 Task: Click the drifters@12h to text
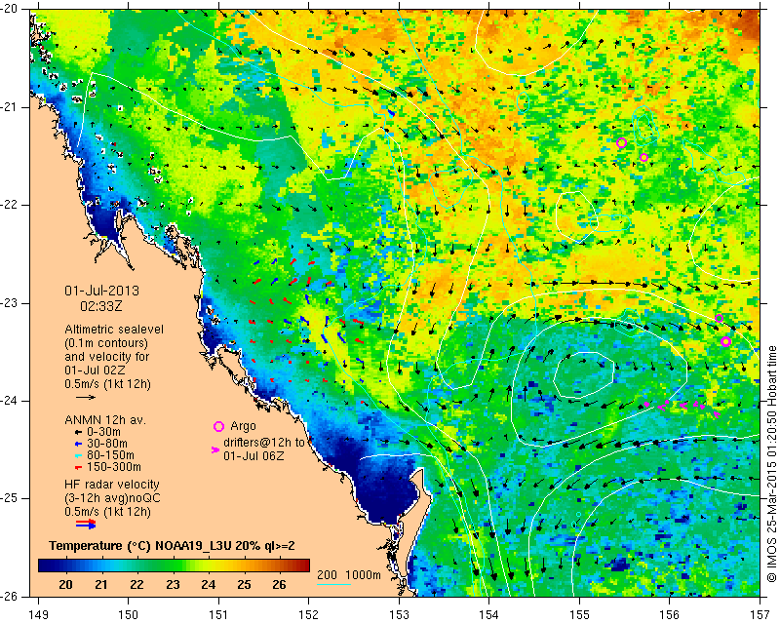[264, 443]
